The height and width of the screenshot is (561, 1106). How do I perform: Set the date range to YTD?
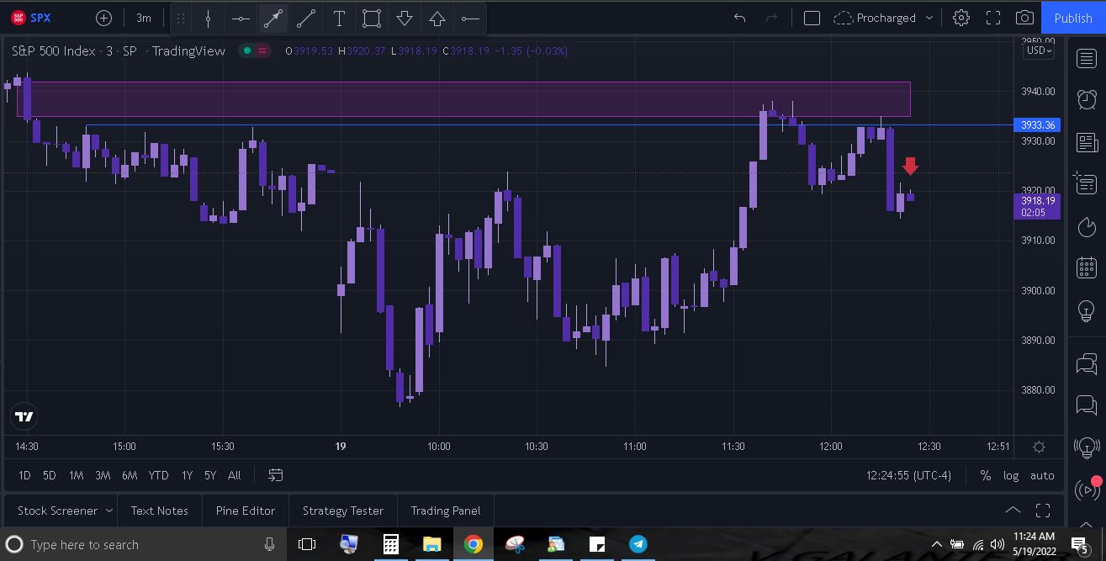coord(158,475)
